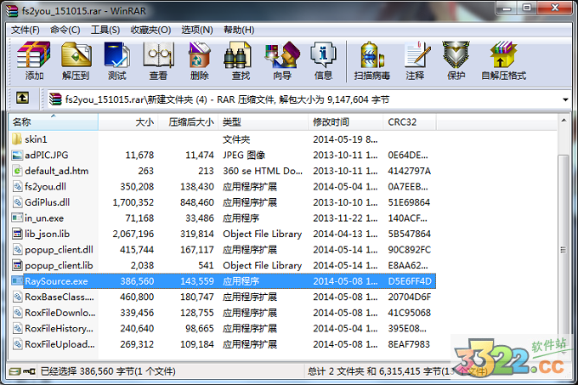Click the 注释 (Comment) toolbar icon

pos(417,55)
